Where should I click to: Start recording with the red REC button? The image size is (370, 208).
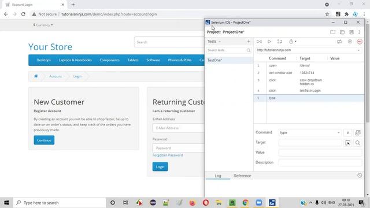(360, 42)
